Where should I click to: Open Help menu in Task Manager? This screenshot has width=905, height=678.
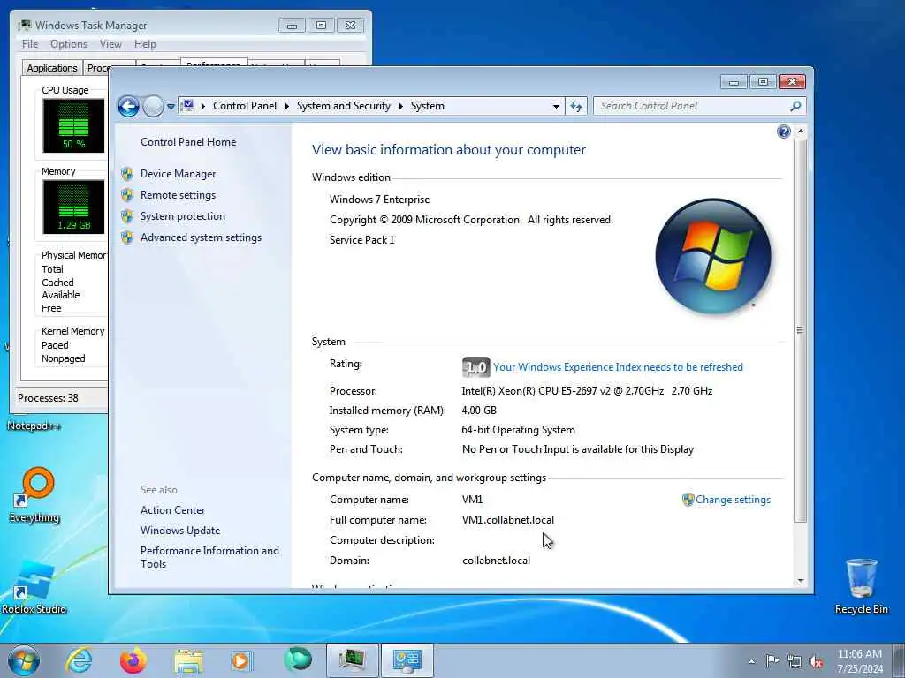(x=145, y=44)
